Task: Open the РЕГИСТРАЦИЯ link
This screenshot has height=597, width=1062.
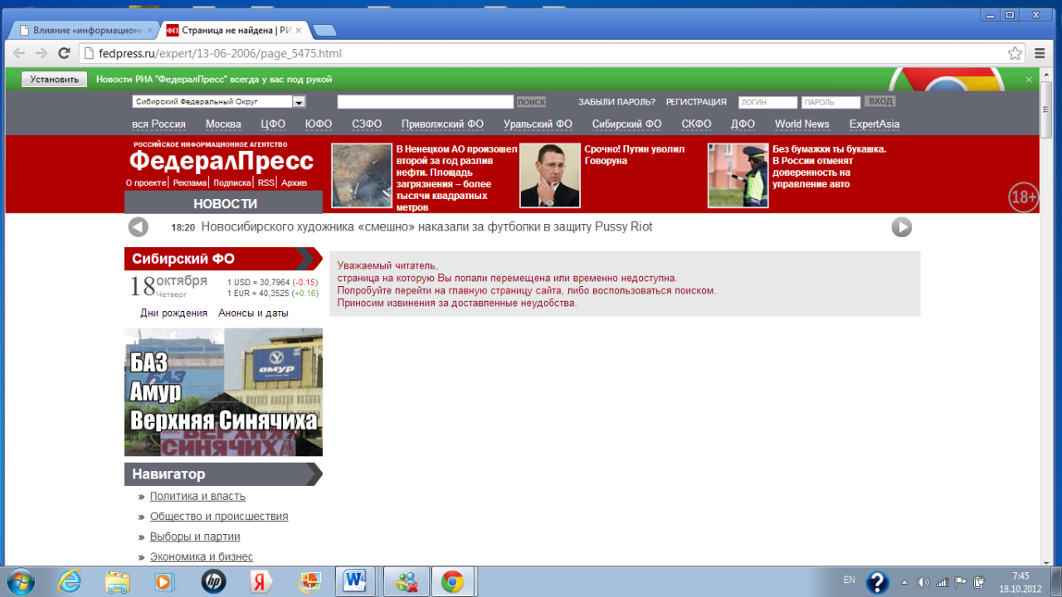Action: (696, 102)
